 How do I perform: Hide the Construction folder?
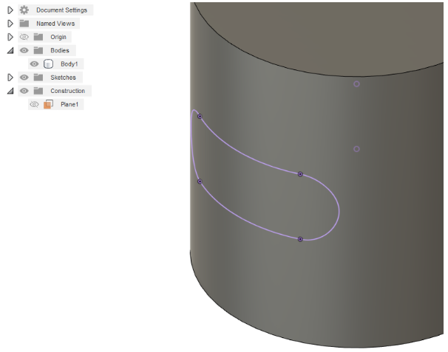click(x=24, y=91)
